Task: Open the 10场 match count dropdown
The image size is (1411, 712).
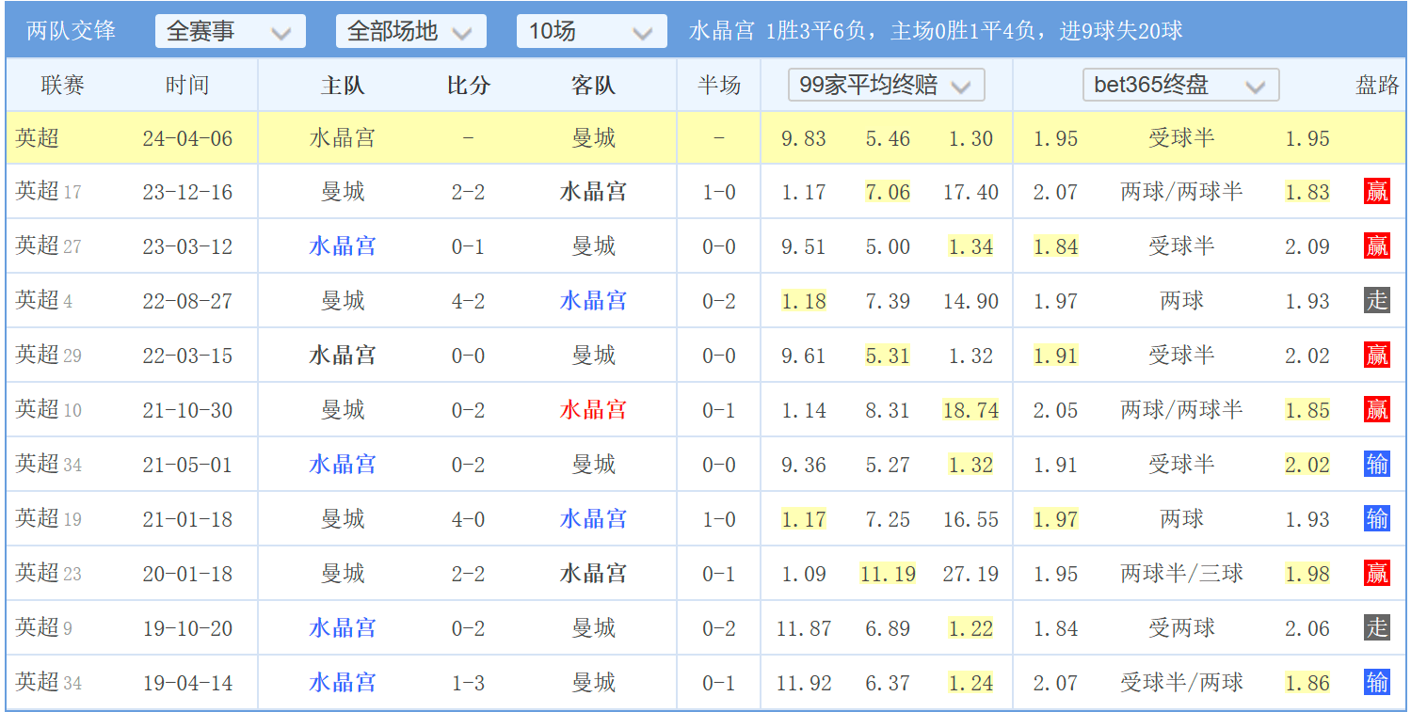Action: [591, 32]
